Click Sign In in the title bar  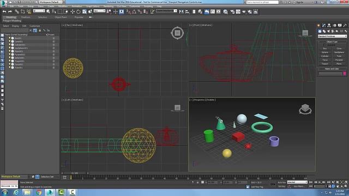click(x=299, y=2)
